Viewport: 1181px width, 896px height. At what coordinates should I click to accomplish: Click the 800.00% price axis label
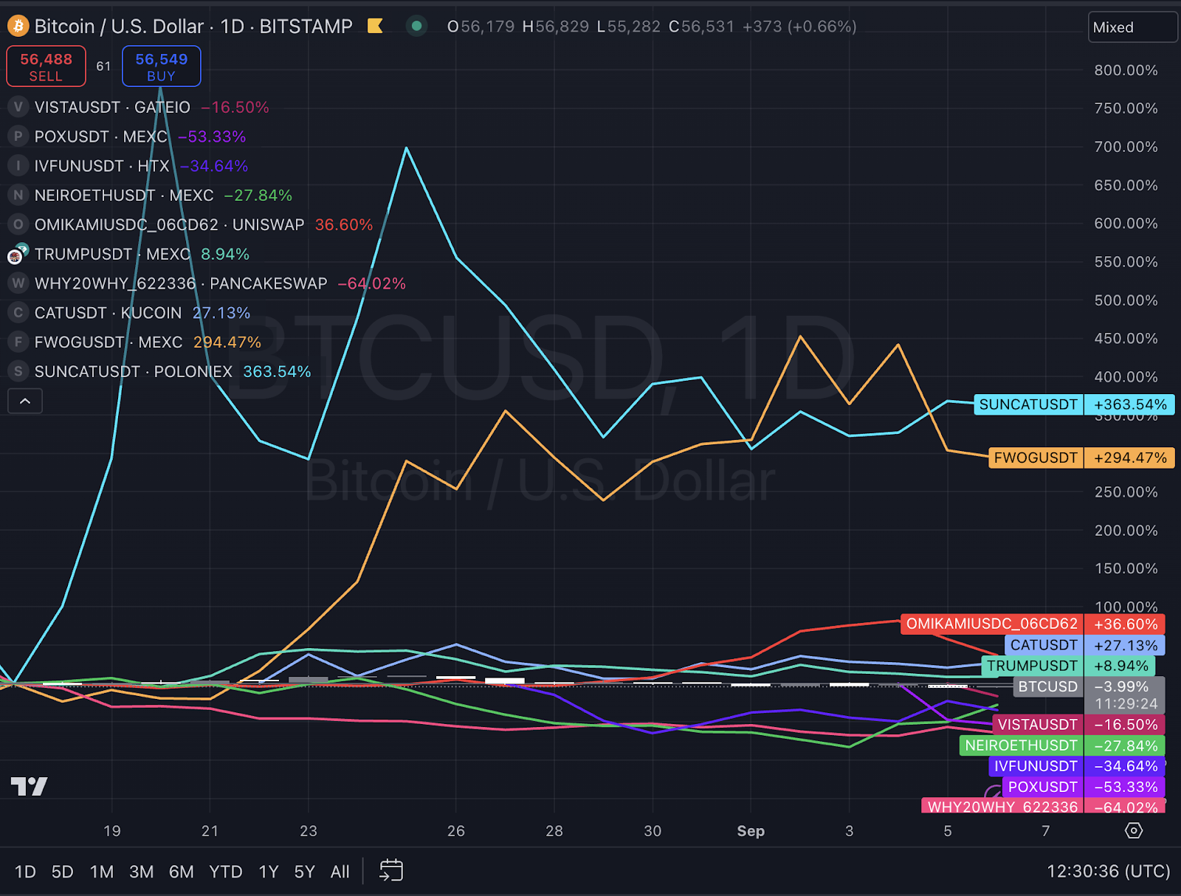[x=1126, y=70]
